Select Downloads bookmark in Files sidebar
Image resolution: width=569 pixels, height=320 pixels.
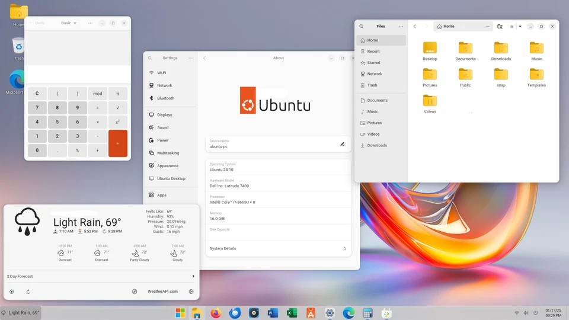pos(381,146)
